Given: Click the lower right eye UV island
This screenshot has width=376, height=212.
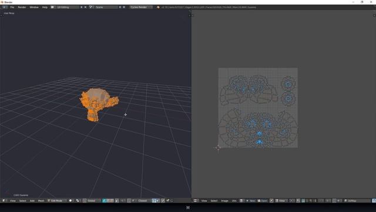Looking at the screenshot, I should (288, 98).
